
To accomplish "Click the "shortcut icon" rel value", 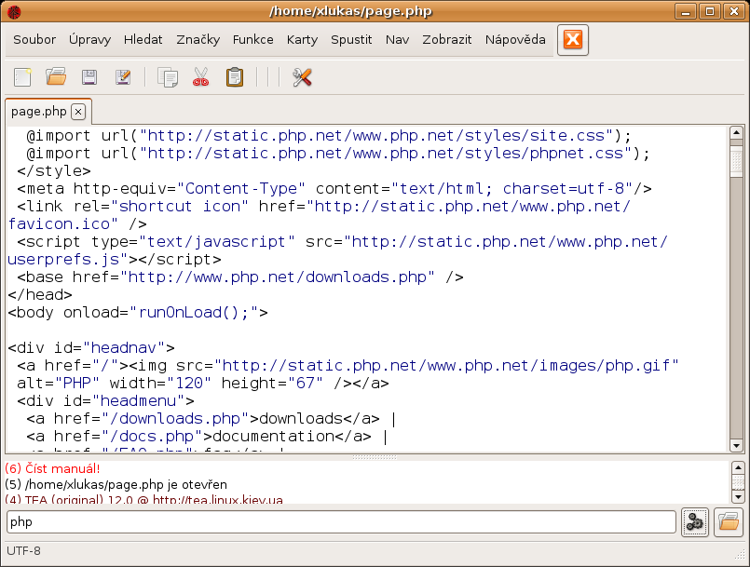I will tap(180, 207).
